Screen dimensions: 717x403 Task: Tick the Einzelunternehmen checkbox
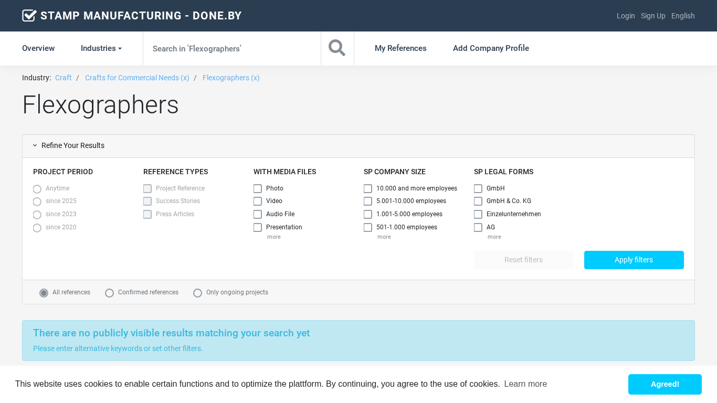[478, 215]
